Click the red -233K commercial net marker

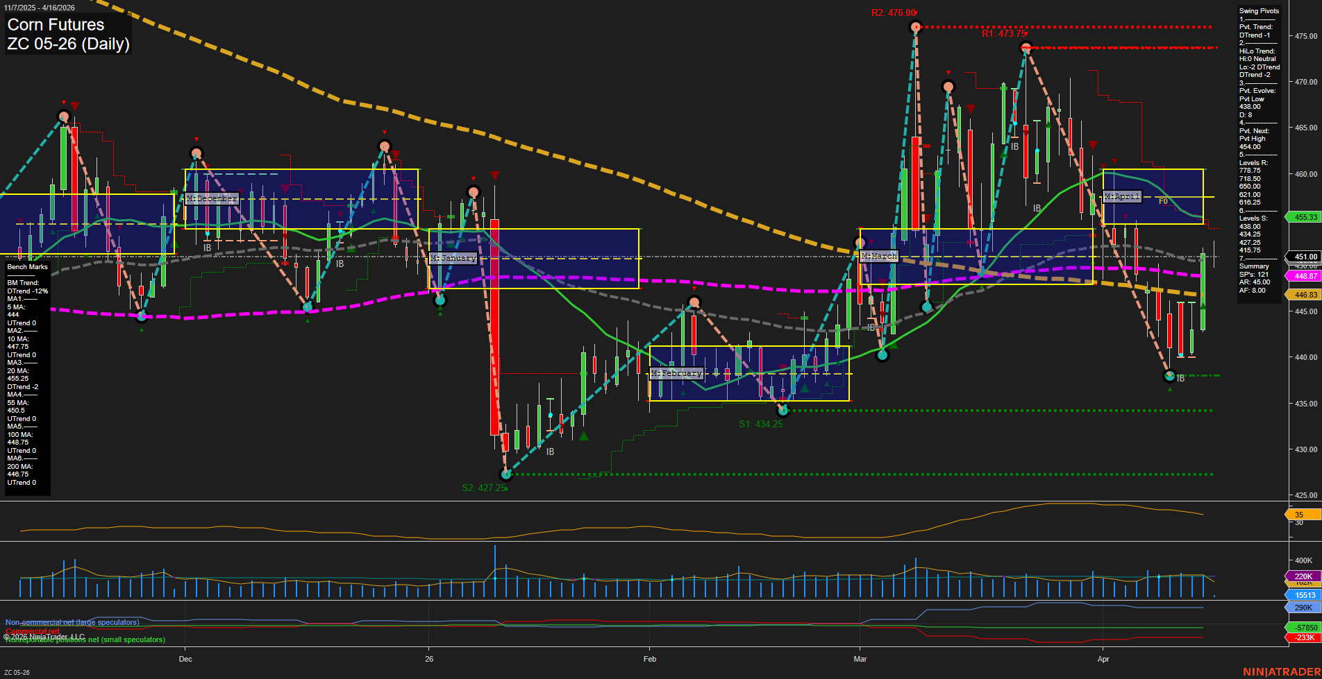(1303, 637)
